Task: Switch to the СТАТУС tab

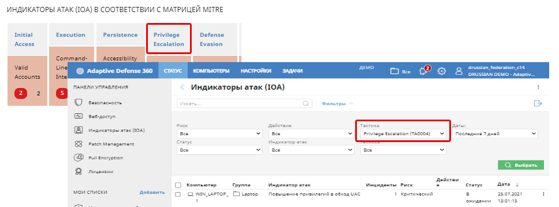Action: [x=173, y=71]
